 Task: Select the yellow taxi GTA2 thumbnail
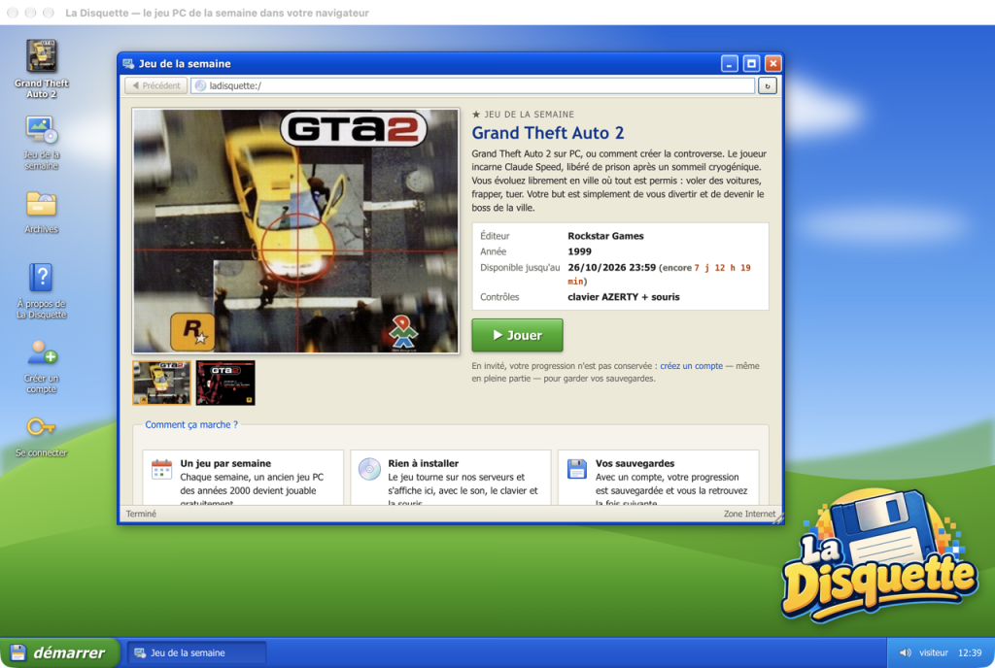click(161, 383)
